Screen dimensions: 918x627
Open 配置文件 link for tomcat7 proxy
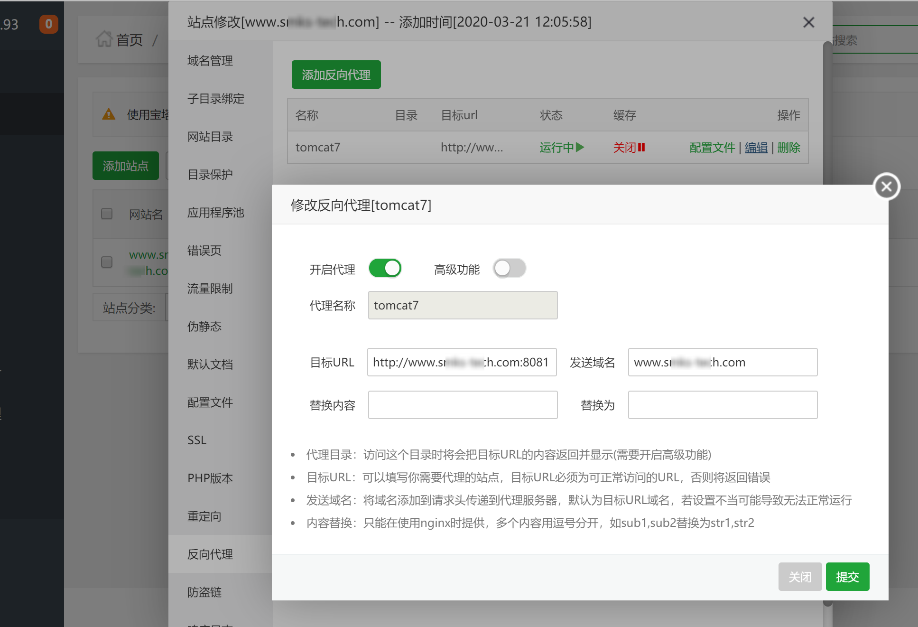click(712, 148)
